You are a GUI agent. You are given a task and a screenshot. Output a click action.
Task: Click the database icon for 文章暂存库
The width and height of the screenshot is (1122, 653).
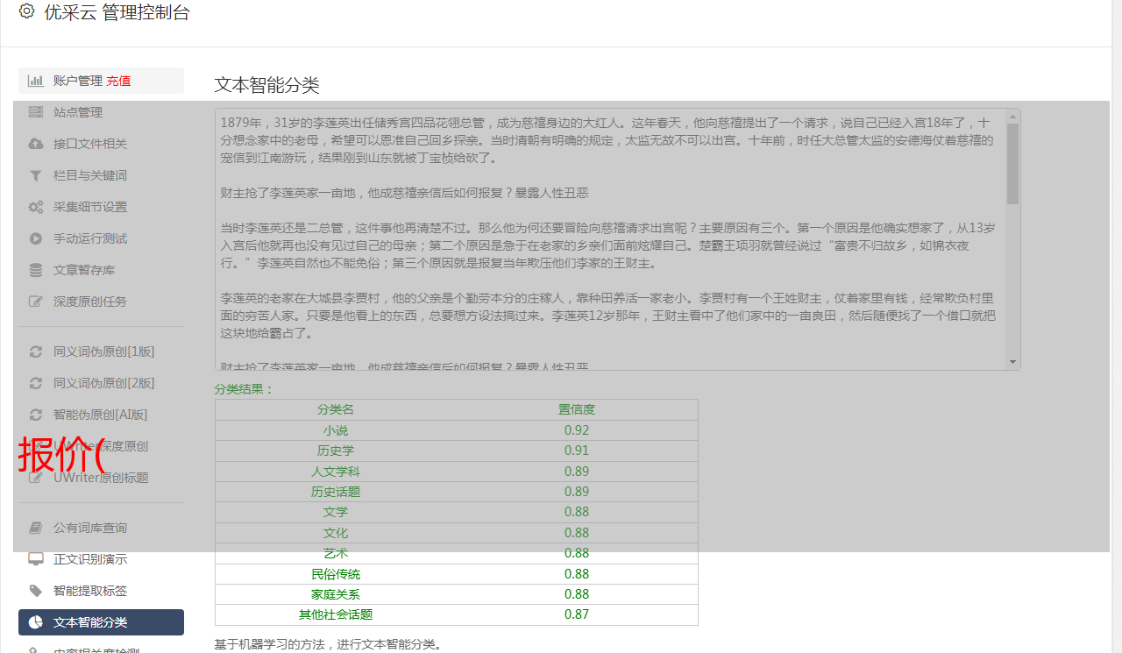click(35, 270)
